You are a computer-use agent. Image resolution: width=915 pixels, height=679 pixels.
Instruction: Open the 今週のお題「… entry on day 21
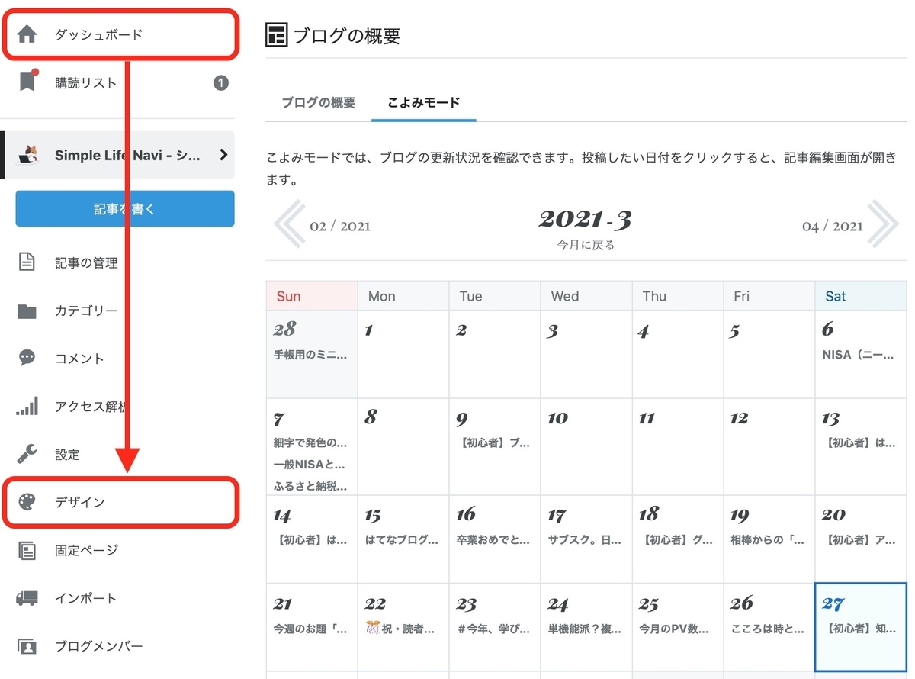pos(310,629)
